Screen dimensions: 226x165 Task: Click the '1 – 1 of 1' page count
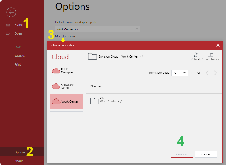point(196,73)
